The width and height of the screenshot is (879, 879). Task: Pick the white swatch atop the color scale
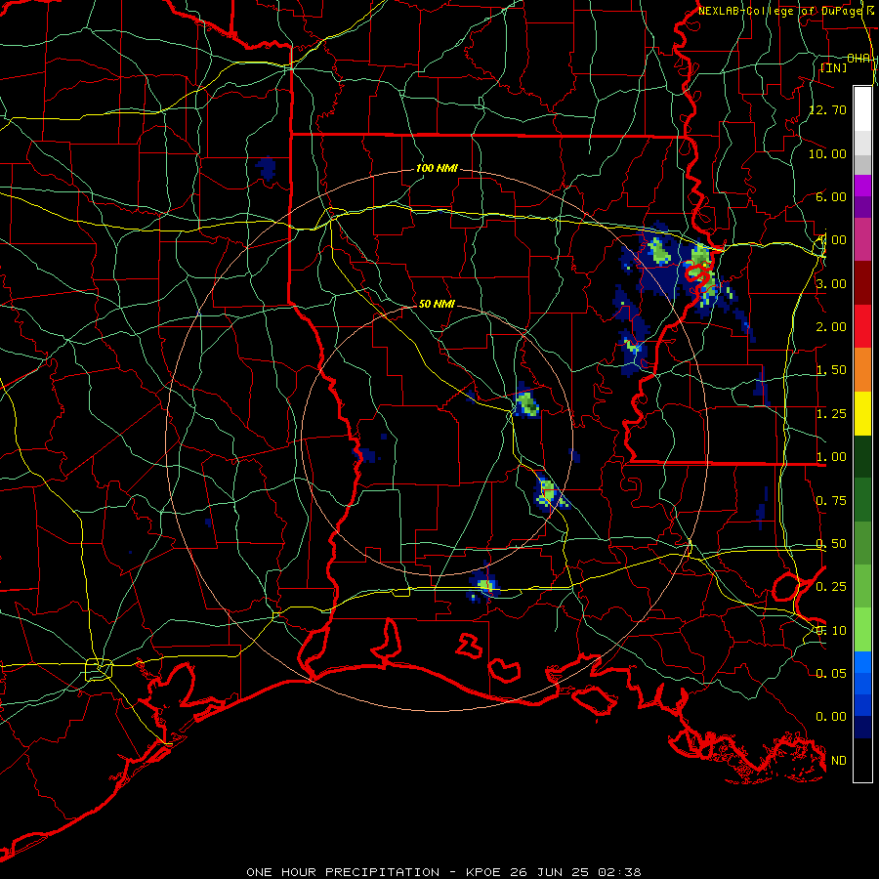pyautogui.click(x=862, y=108)
